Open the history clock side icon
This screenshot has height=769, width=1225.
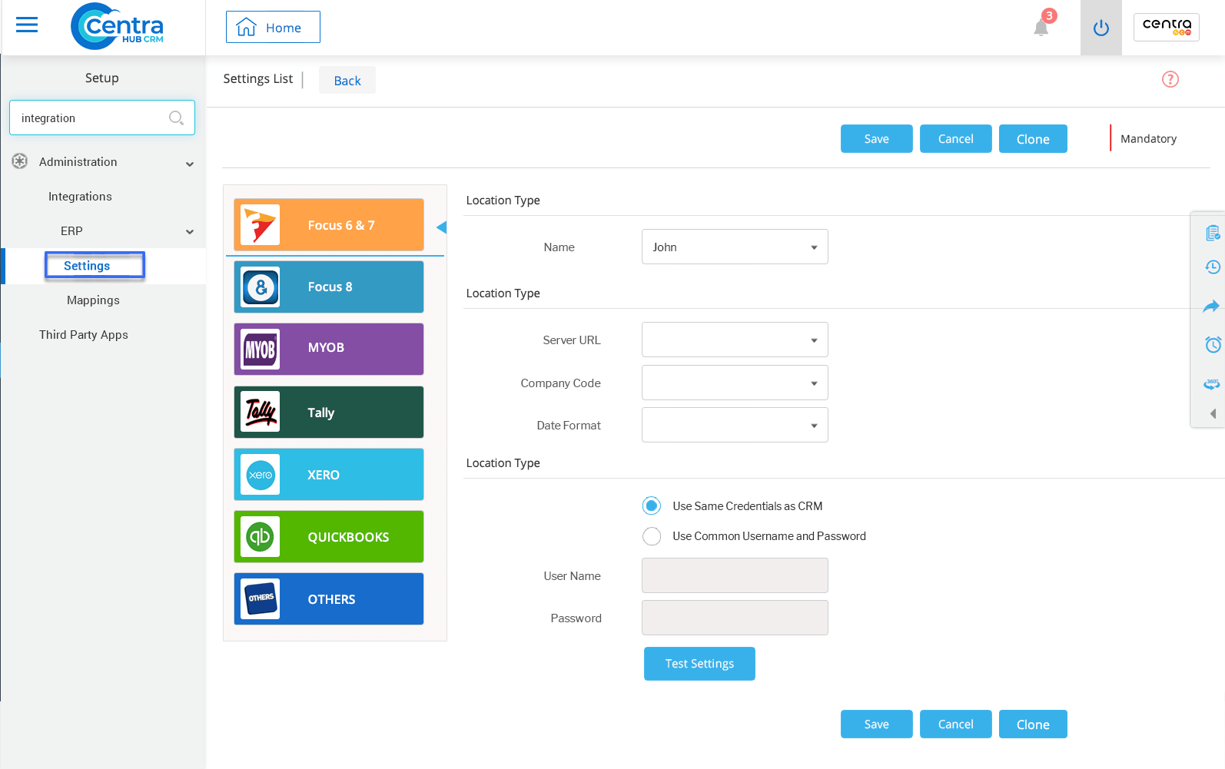(x=1213, y=267)
